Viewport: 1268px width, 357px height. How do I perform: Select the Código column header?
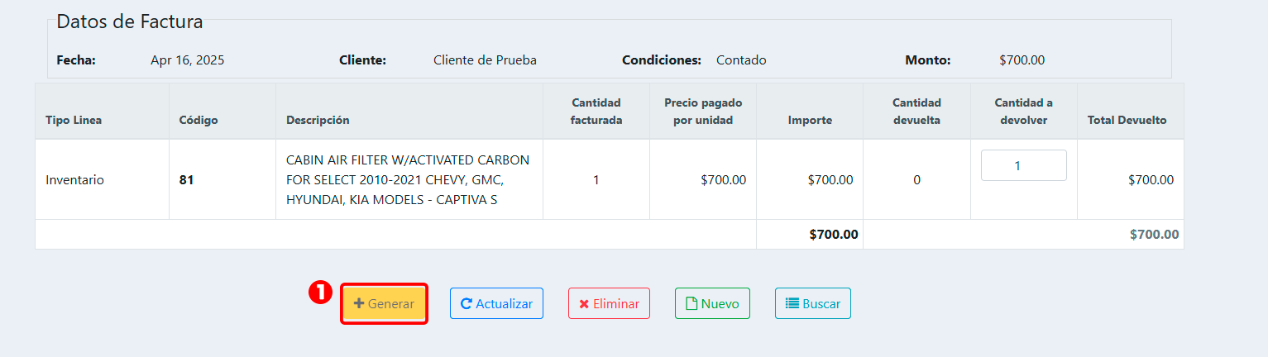199,121
